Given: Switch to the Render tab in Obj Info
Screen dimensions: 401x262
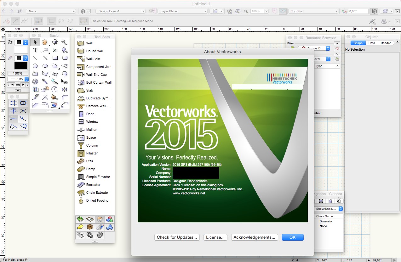Looking at the screenshot, I should (x=386, y=43).
